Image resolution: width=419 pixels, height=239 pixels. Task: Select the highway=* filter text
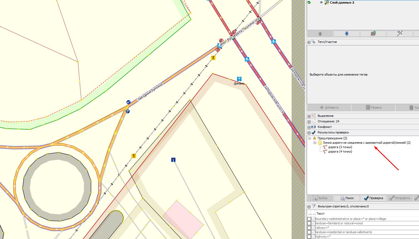pos(323,237)
